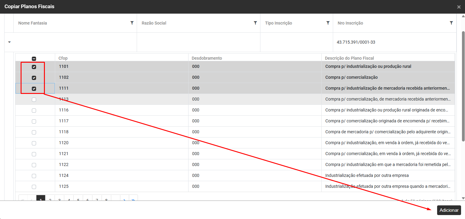The height and width of the screenshot is (219, 465).
Task: Click the Tipo Inscrição filter icon
Action: (328, 23)
